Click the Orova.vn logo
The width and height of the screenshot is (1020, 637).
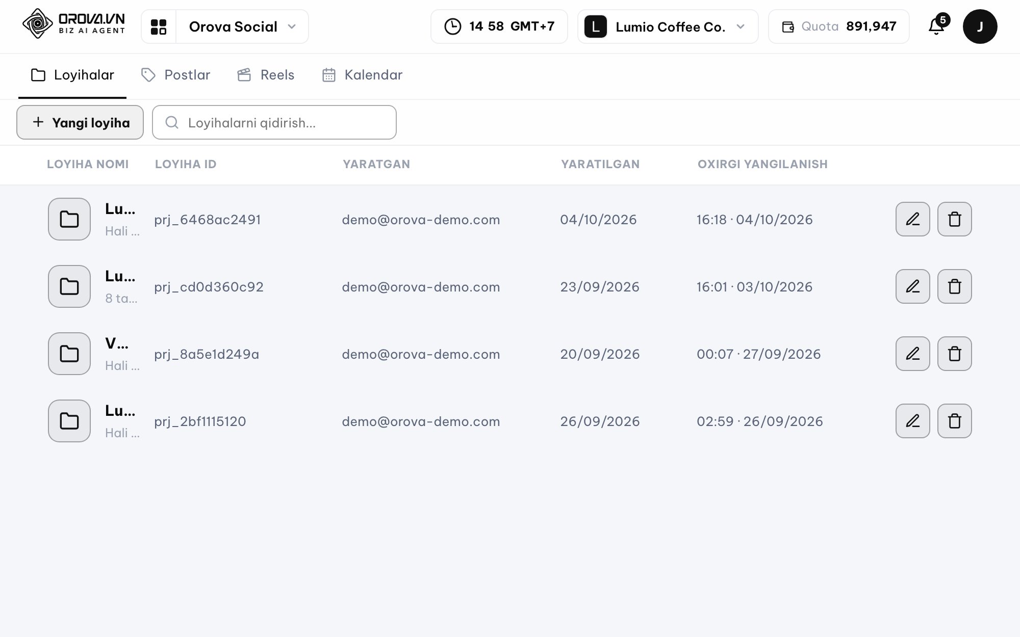tap(74, 24)
